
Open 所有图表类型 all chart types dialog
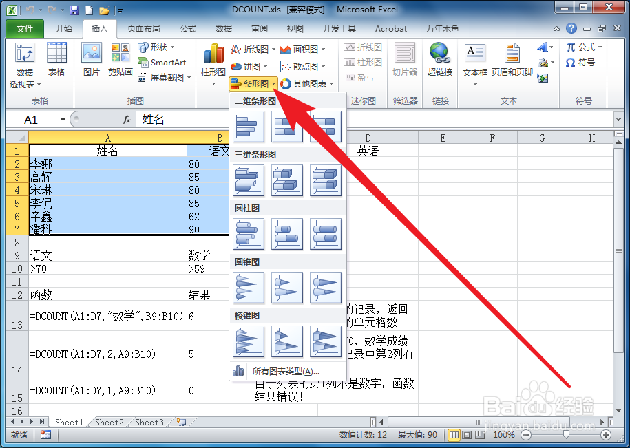pyautogui.click(x=284, y=372)
